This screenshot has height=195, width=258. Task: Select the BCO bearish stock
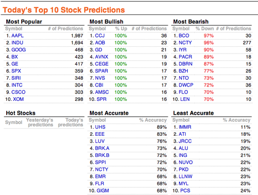[184, 36]
